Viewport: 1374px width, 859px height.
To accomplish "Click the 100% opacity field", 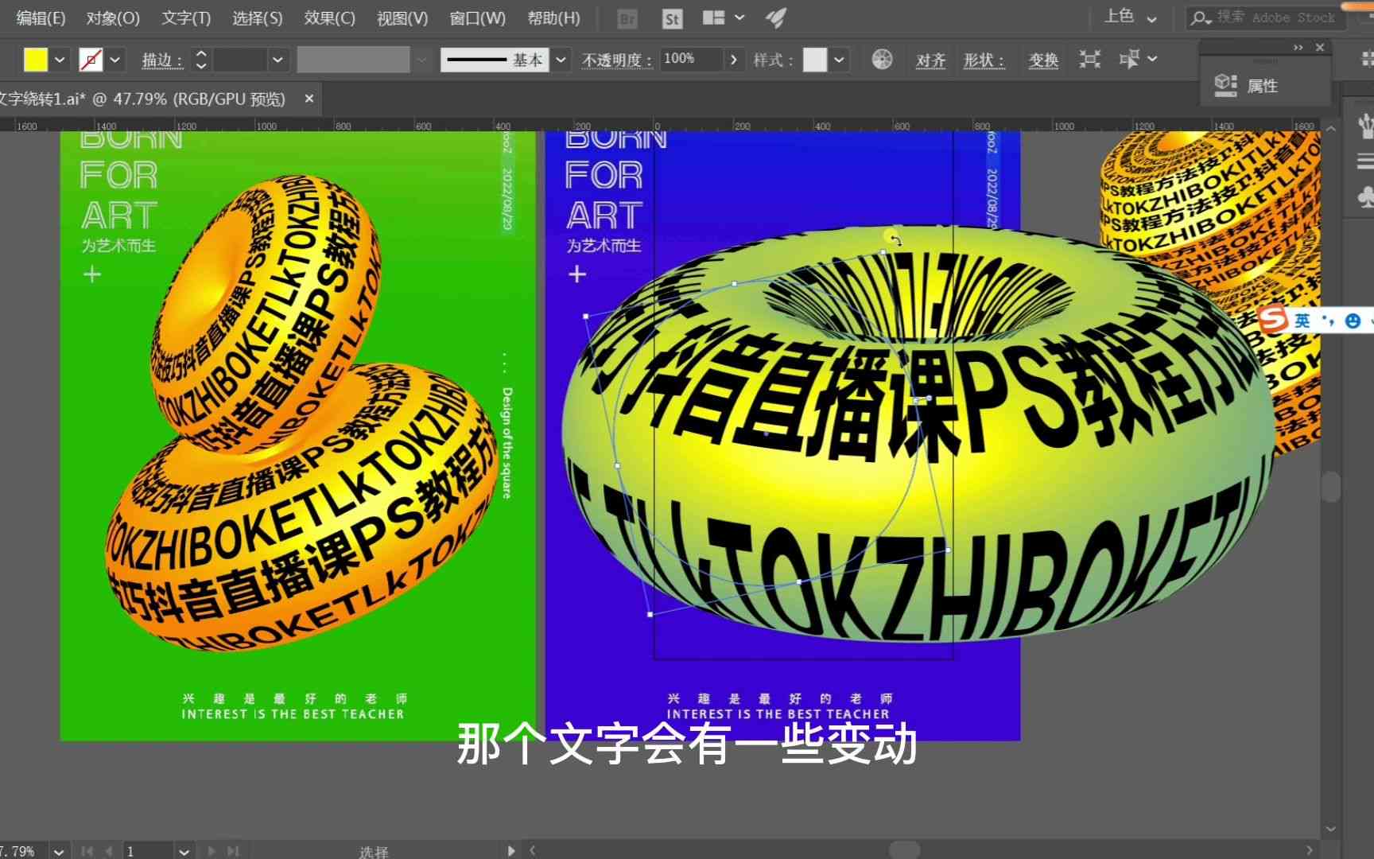I will tap(690, 60).
